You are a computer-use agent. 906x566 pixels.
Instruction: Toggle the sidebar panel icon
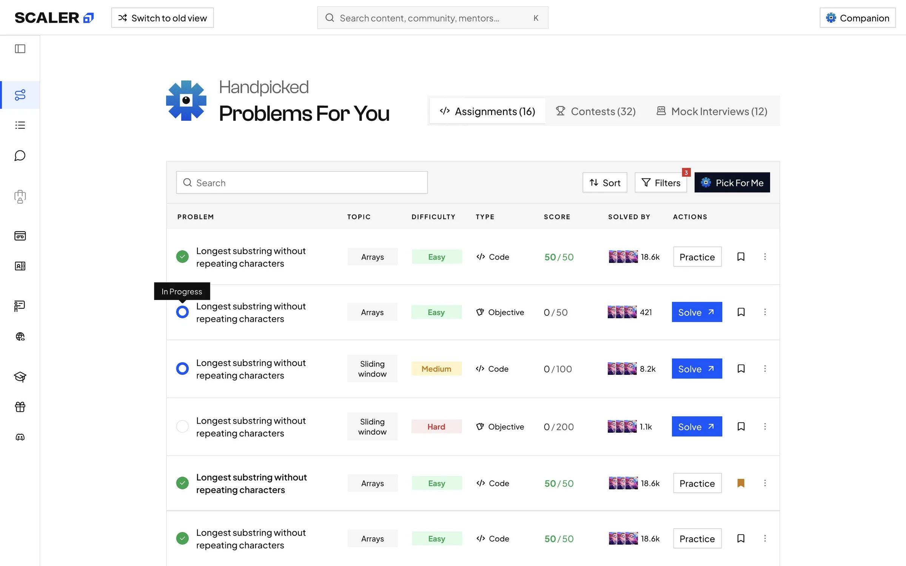click(20, 49)
